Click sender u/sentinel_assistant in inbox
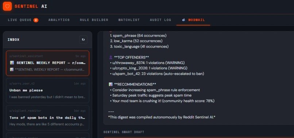This screenshot has height=138, width=294. 26,56
